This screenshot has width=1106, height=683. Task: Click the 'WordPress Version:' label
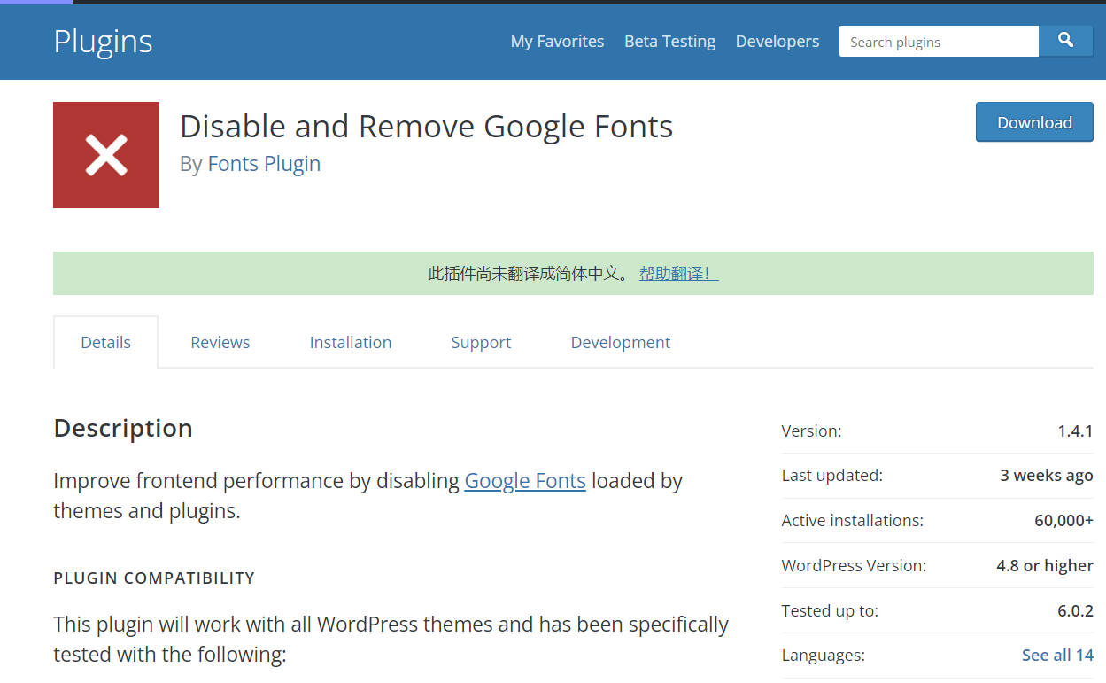(x=854, y=566)
